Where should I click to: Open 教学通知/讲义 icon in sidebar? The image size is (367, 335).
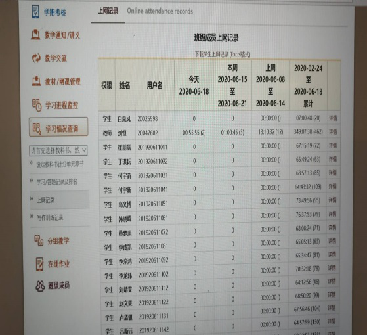point(35,35)
